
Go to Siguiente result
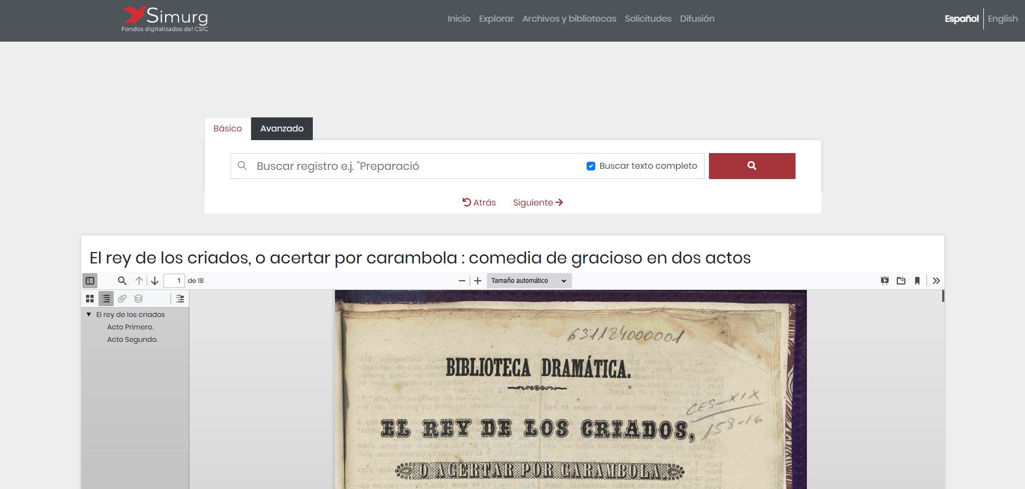click(x=537, y=202)
